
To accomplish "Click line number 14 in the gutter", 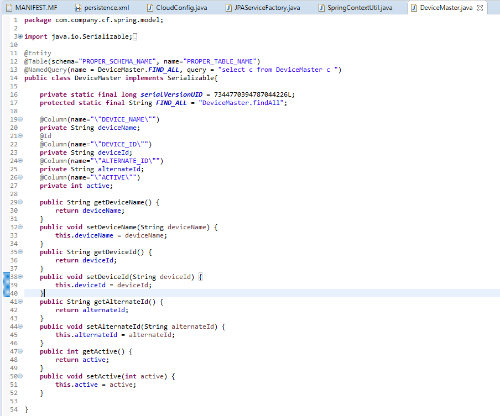I will tap(14, 78).
